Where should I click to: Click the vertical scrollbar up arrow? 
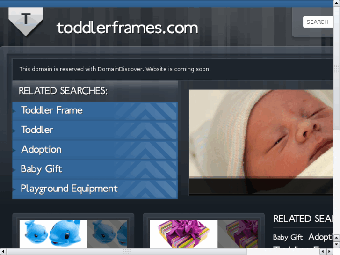(337, 4)
